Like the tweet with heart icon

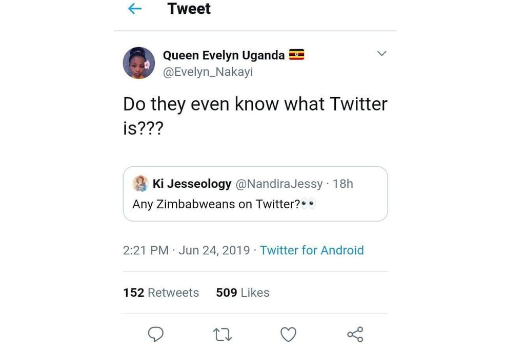click(289, 335)
